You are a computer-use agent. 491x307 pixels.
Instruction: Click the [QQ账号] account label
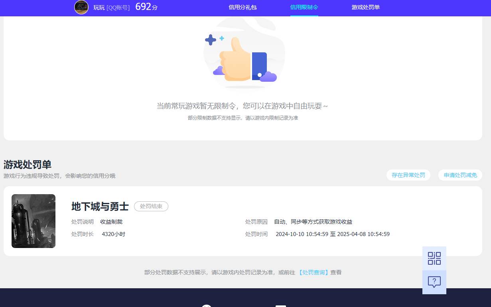[118, 8]
